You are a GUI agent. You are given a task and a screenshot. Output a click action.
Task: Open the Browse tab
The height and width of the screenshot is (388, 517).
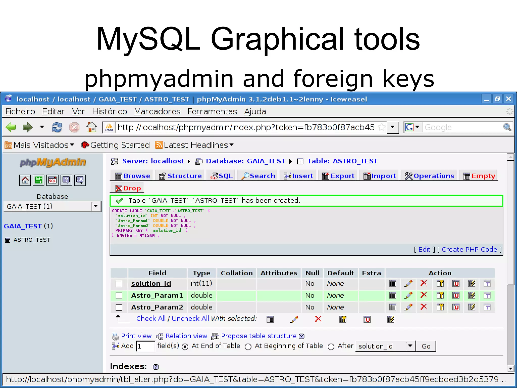pos(132,176)
